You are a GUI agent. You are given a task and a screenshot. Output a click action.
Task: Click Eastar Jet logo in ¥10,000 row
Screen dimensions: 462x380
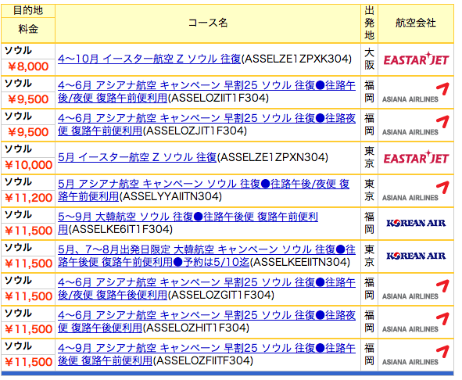(x=416, y=157)
